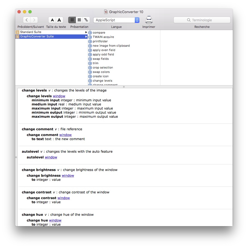Open window link under change contrast
Screen dimensions: 248x248
click(x=64, y=198)
